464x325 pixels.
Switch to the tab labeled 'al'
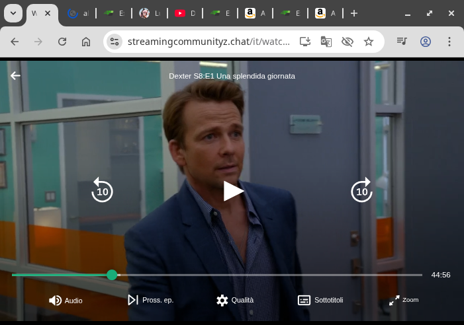pos(78,13)
